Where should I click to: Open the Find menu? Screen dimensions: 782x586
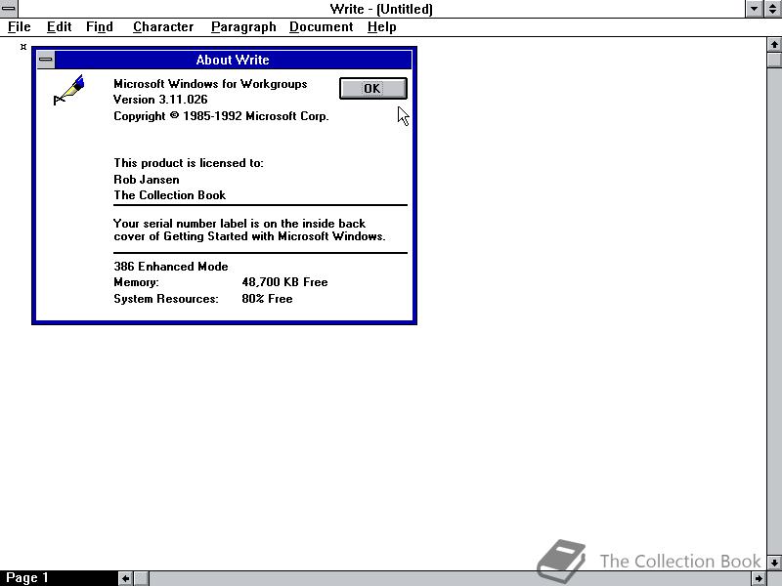100,27
